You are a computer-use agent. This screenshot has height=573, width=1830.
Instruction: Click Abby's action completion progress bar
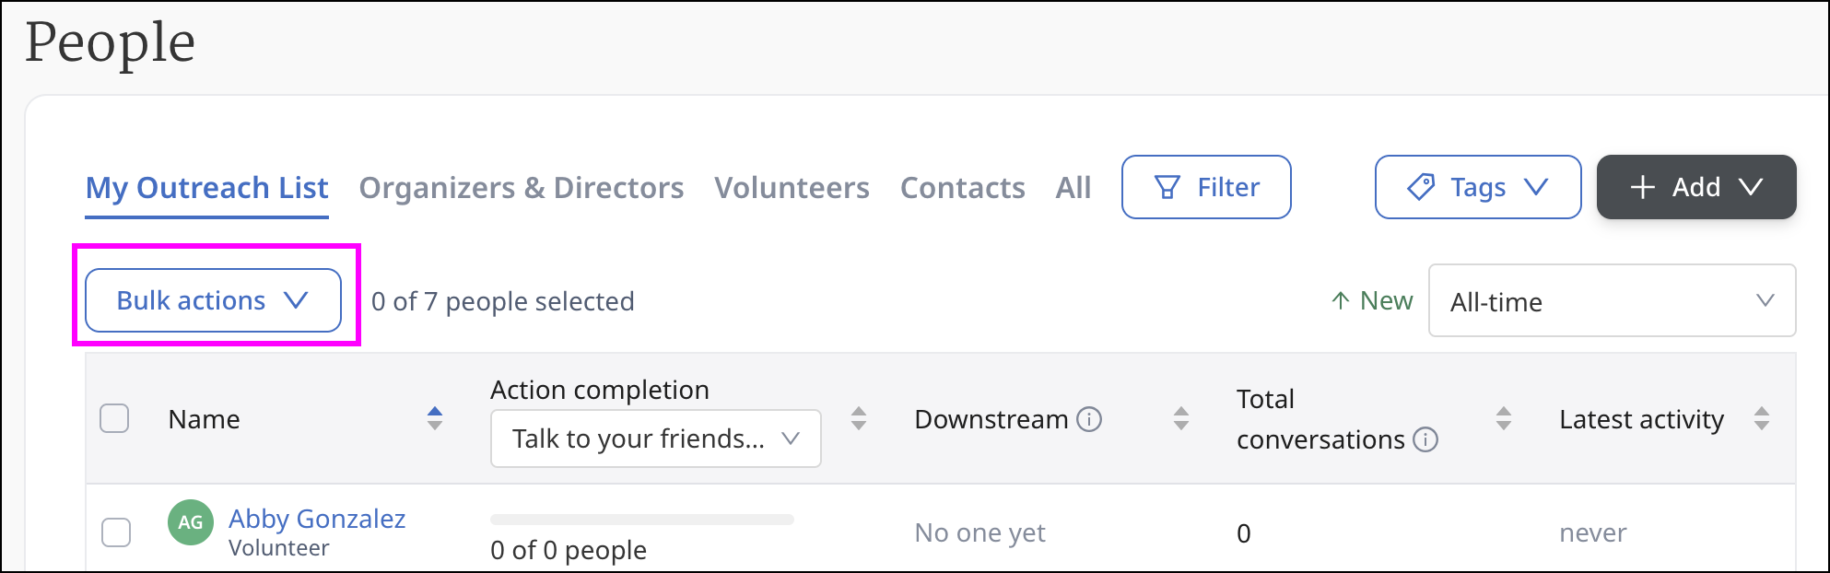point(641,520)
